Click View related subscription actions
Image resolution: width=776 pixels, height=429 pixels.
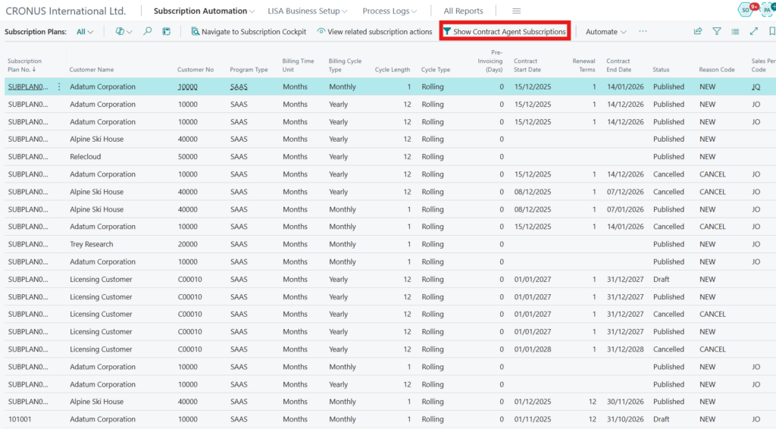(x=374, y=32)
